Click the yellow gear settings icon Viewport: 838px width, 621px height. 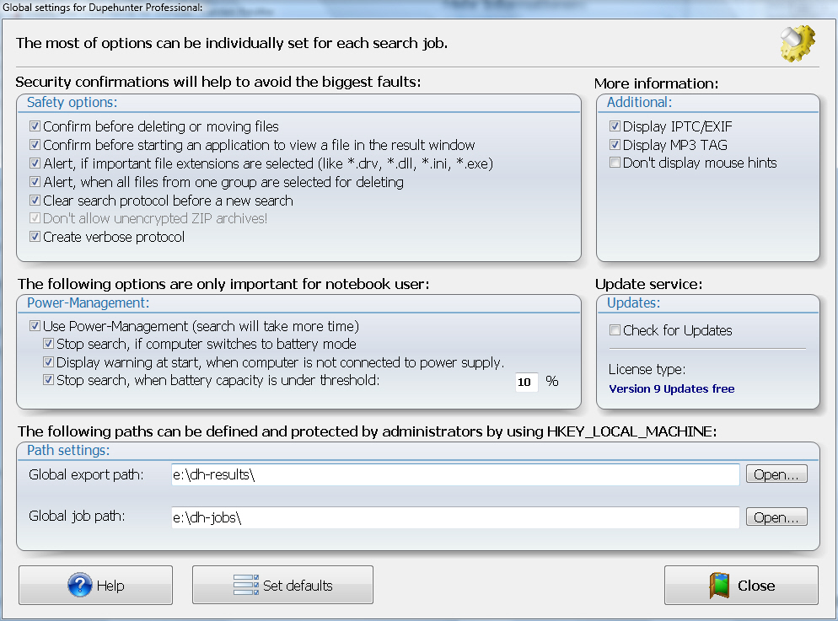tap(798, 43)
